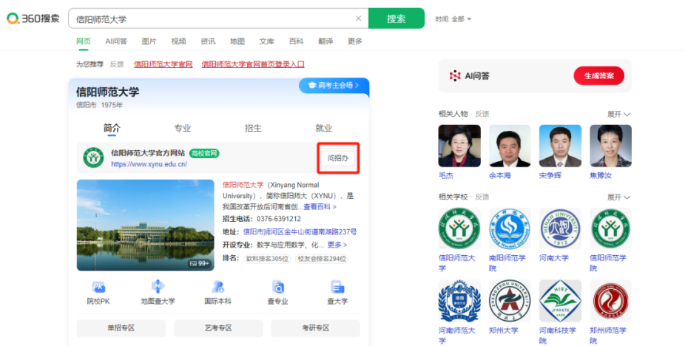The width and height of the screenshot is (685, 346).
Task: Open the photo of 余本海
Action: [510, 146]
